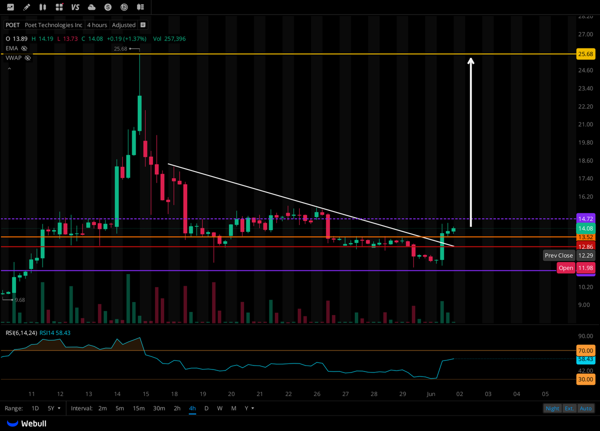Viewport: 600px width, 431px height.
Task: Click the Prev Close 12.29 label
Action: 569,255
